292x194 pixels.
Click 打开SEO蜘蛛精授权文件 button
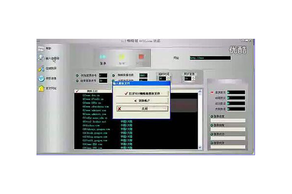click(141, 93)
